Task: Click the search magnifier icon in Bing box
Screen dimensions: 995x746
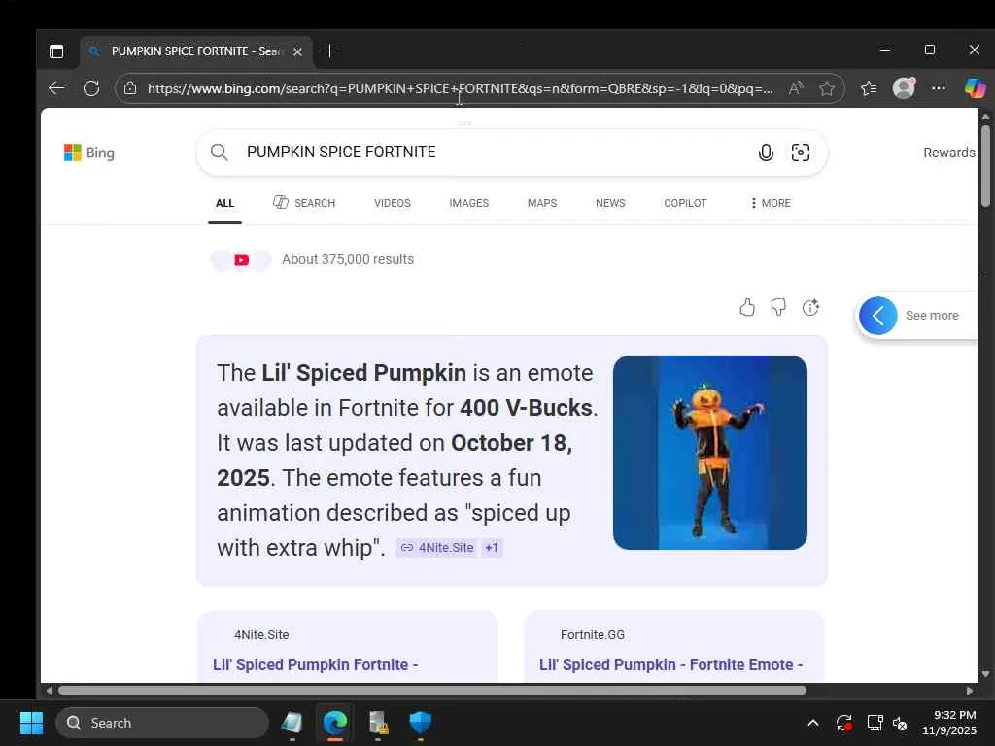Action: point(219,153)
